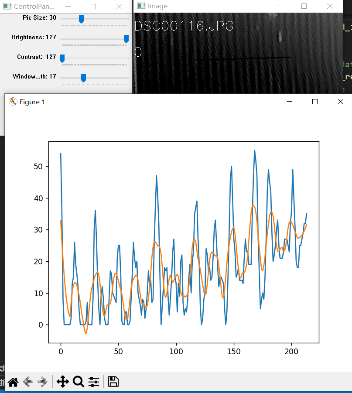Close the ControlPanel window

point(119,7)
